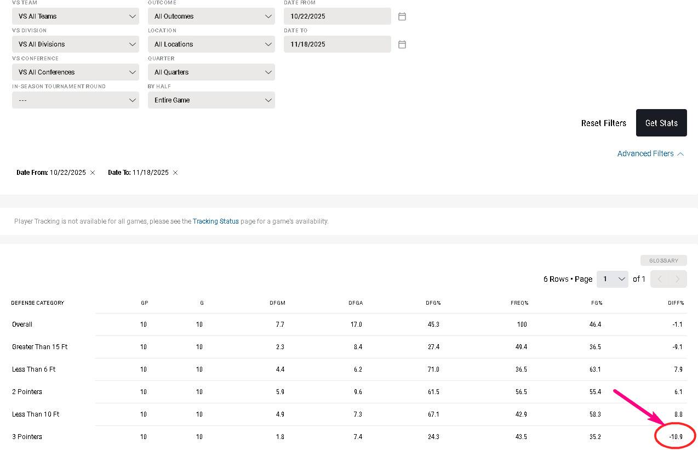This screenshot has height=450, width=698.
Task: Go to next results page arrow
Action: click(x=678, y=279)
